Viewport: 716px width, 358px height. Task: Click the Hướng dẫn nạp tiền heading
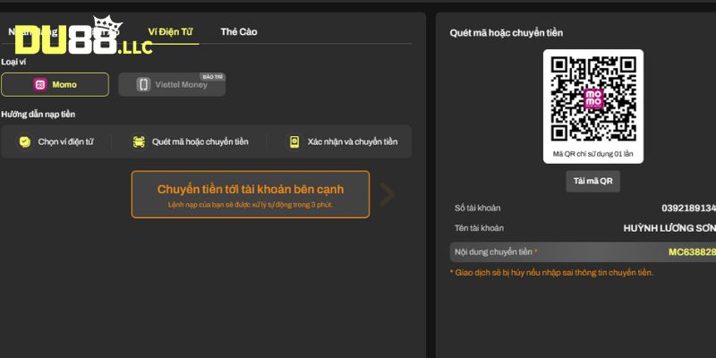(38, 115)
